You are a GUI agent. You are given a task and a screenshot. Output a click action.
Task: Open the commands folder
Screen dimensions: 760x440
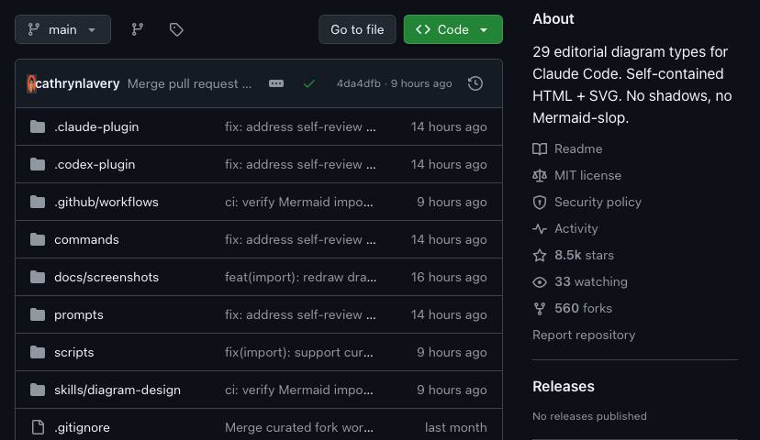(x=86, y=239)
